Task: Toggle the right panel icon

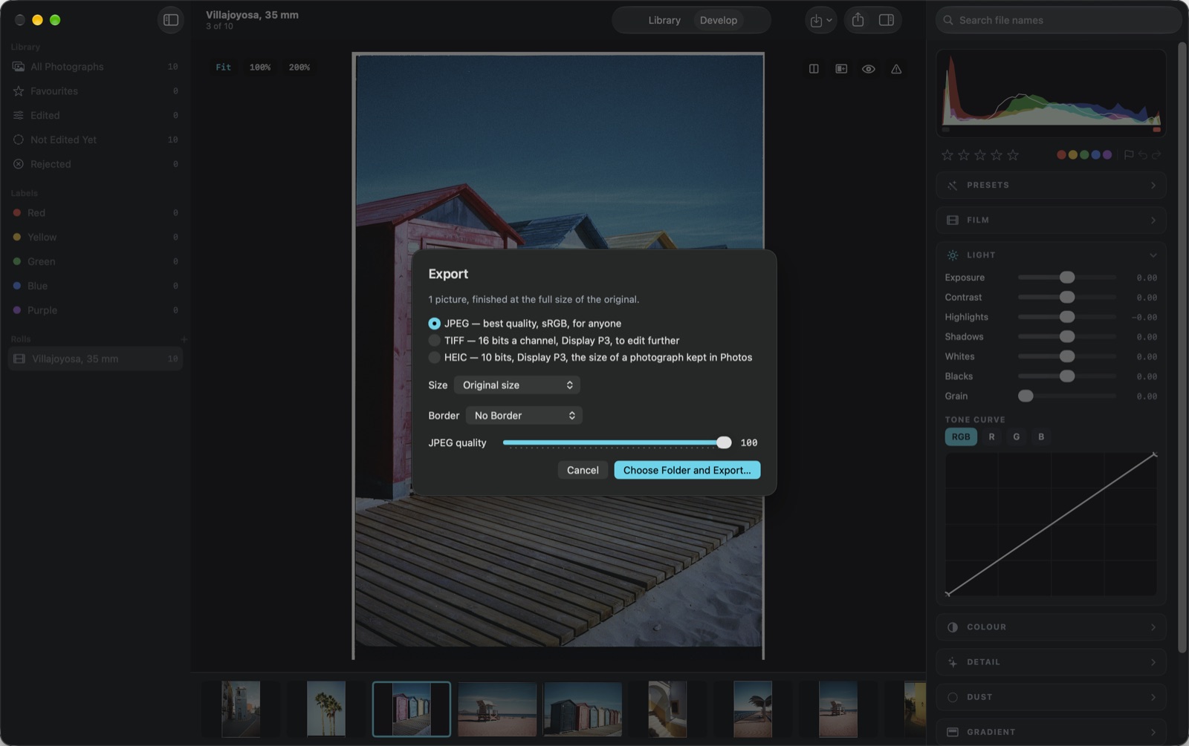Action: point(887,20)
